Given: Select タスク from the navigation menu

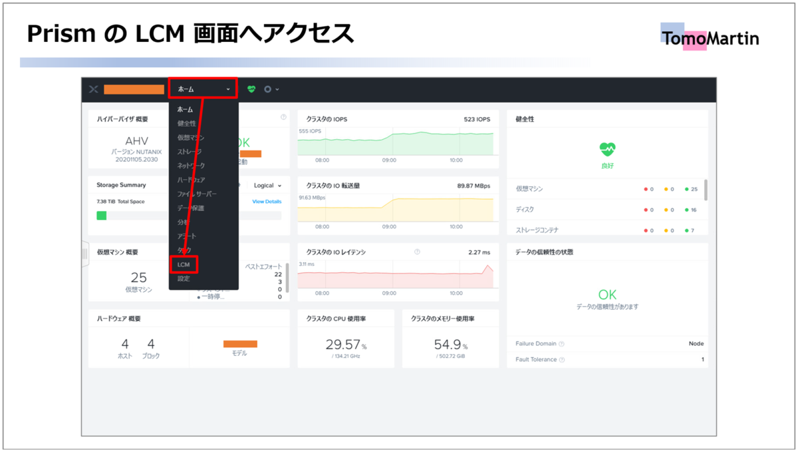Looking at the screenshot, I should [x=184, y=250].
